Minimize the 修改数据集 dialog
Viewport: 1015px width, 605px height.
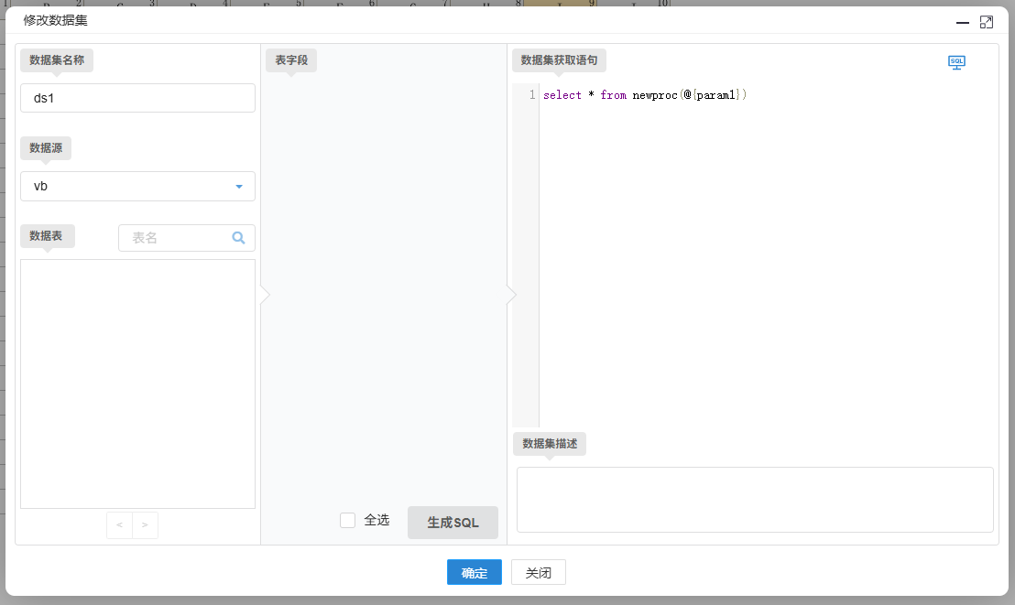click(x=963, y=22)
